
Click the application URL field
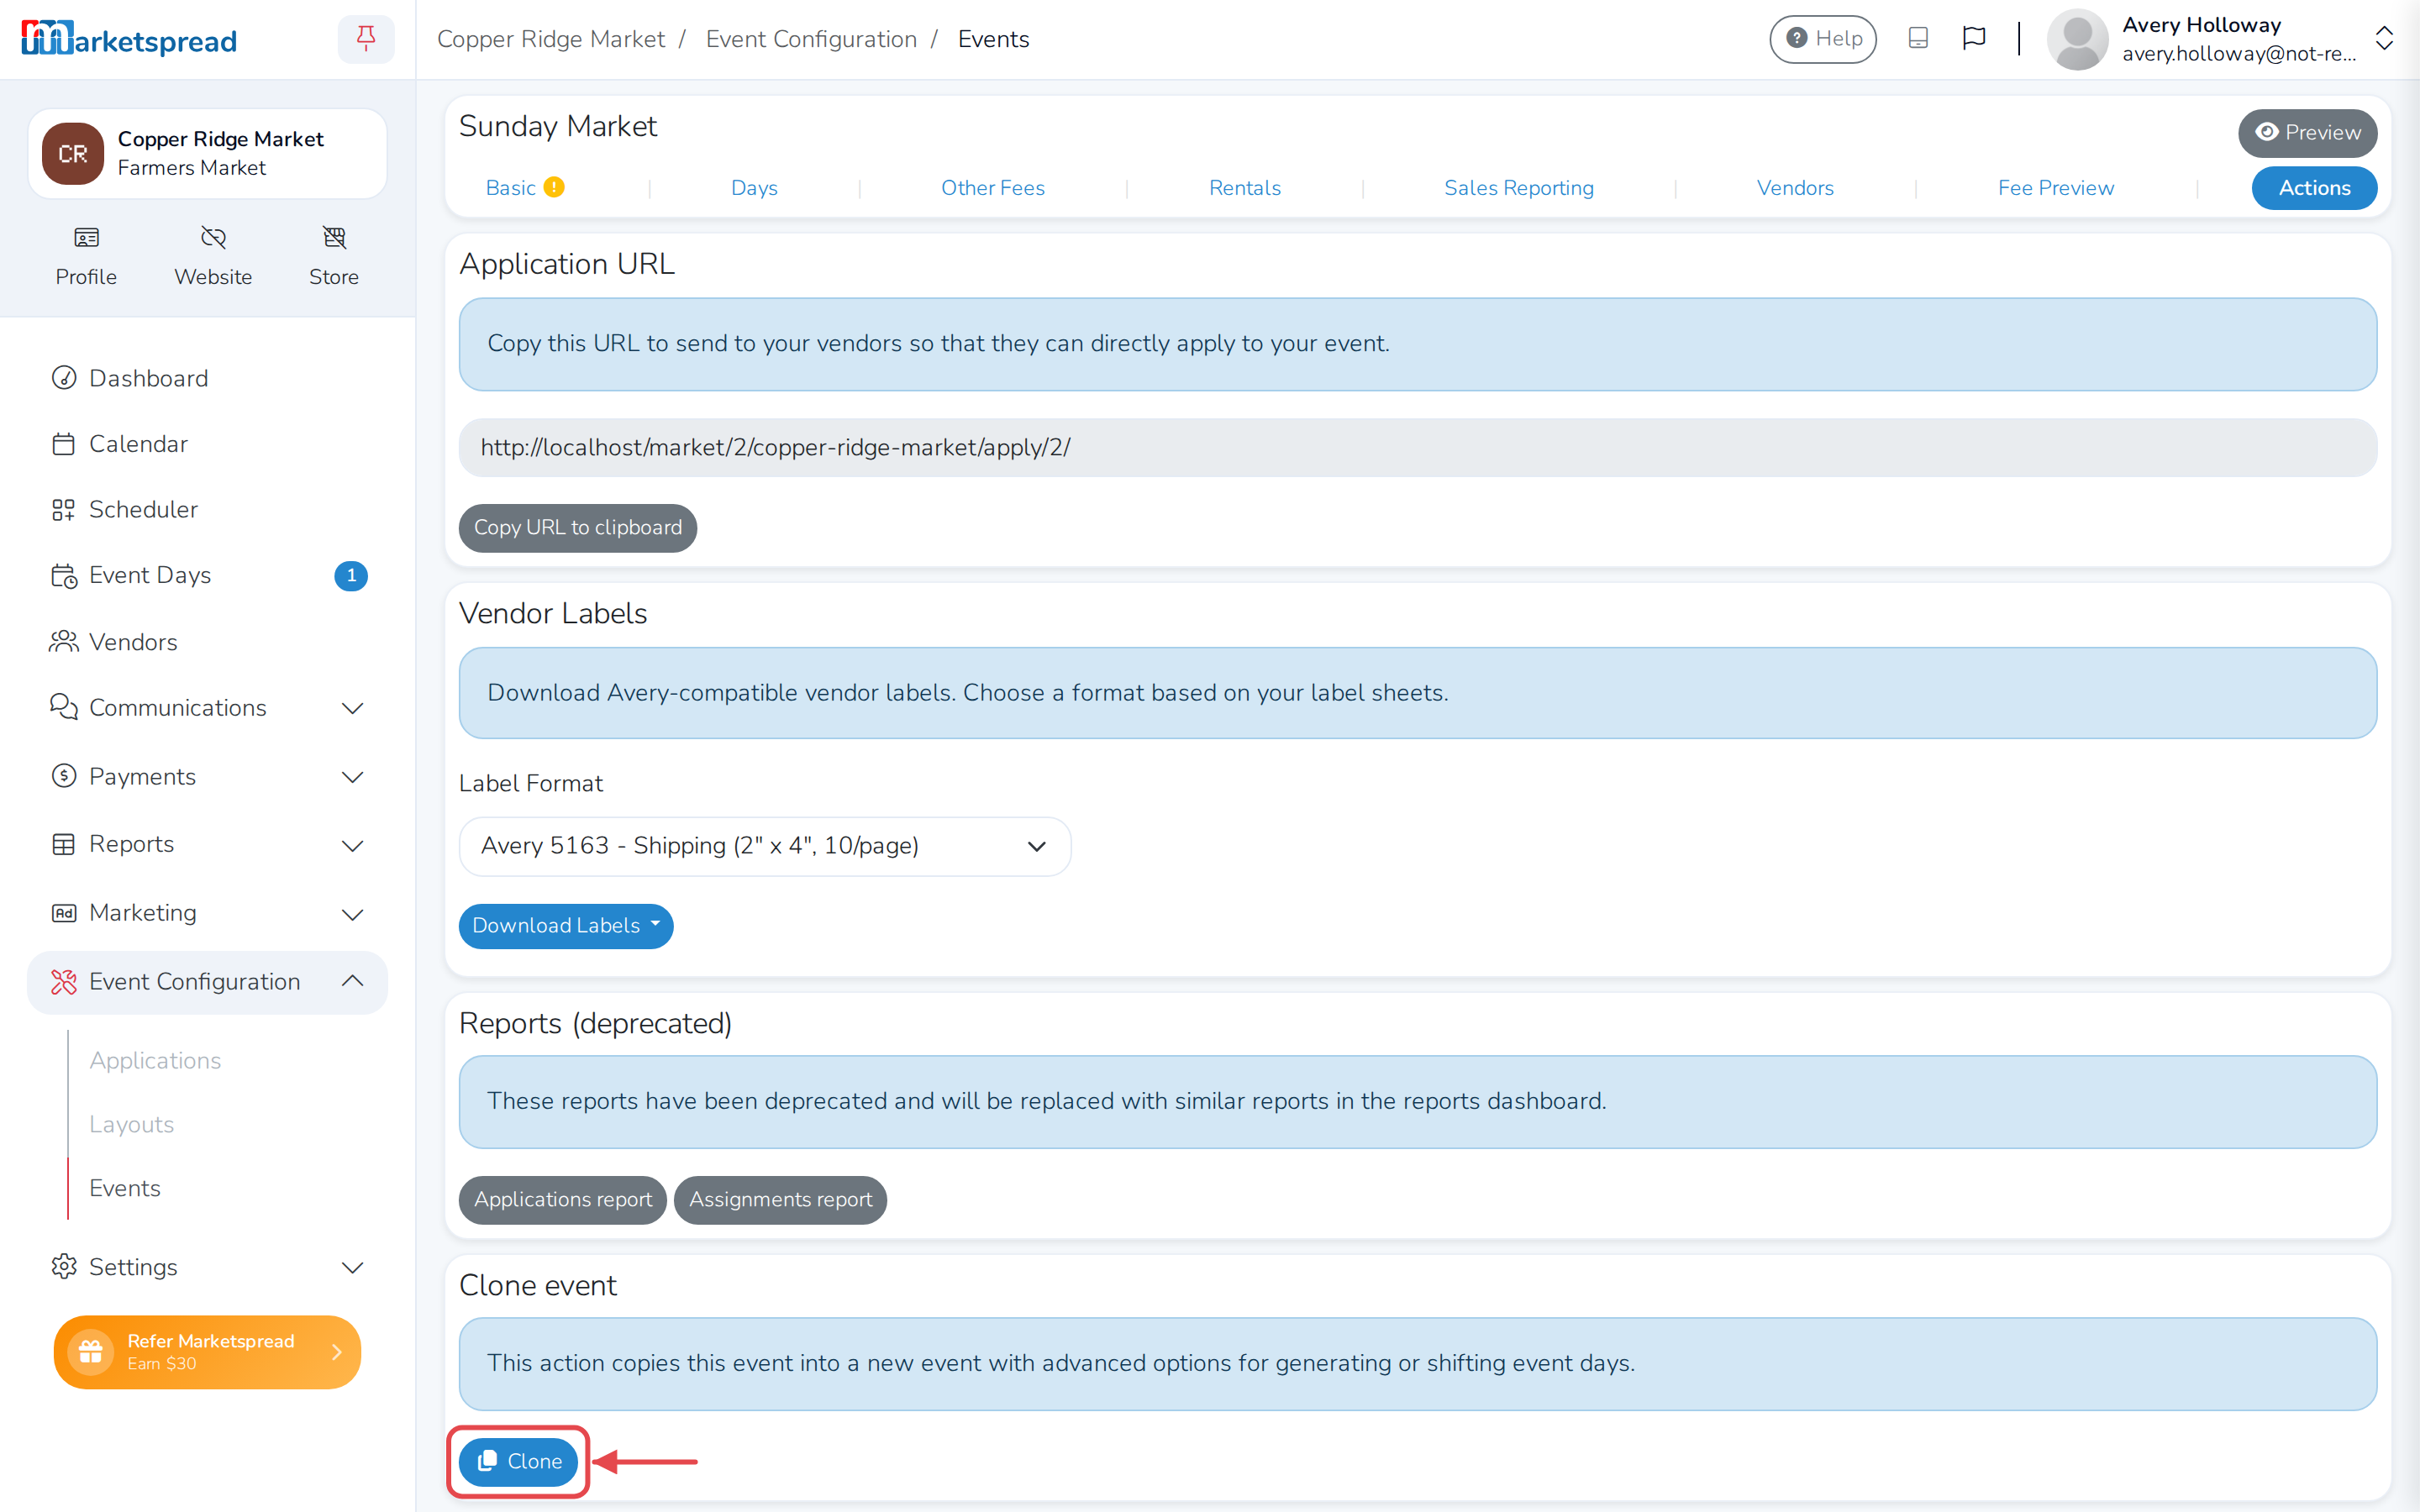pos(1417,448)
